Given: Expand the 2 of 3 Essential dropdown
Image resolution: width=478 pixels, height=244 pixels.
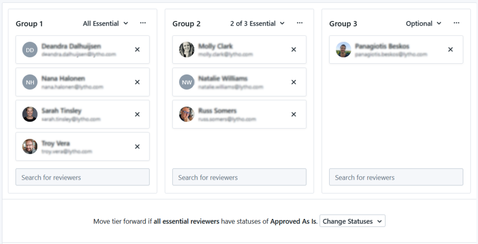Looking at the screenshot, I should (x=257, y=23).
